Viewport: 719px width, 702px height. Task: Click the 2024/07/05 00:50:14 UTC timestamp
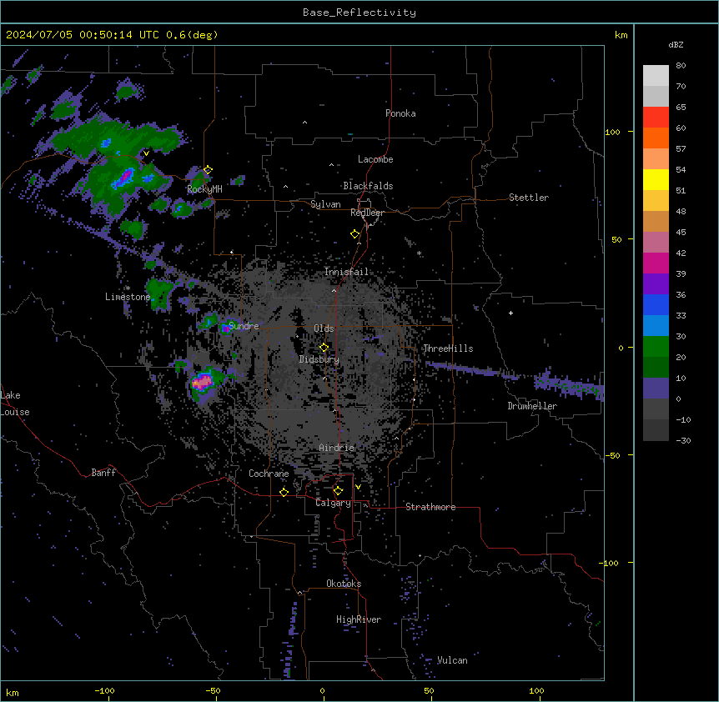(x=83, y=35)
